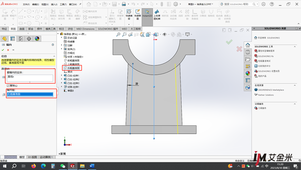The image size is (301, 170).
Task: Pin the mirror PropertyManager open
Action: [13, 50]
